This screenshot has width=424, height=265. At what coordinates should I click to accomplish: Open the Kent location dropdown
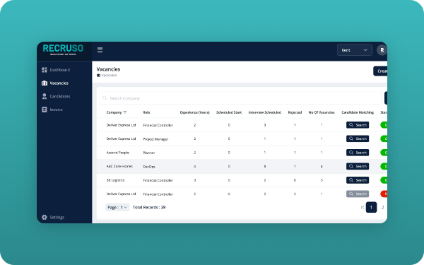[355, 50]
